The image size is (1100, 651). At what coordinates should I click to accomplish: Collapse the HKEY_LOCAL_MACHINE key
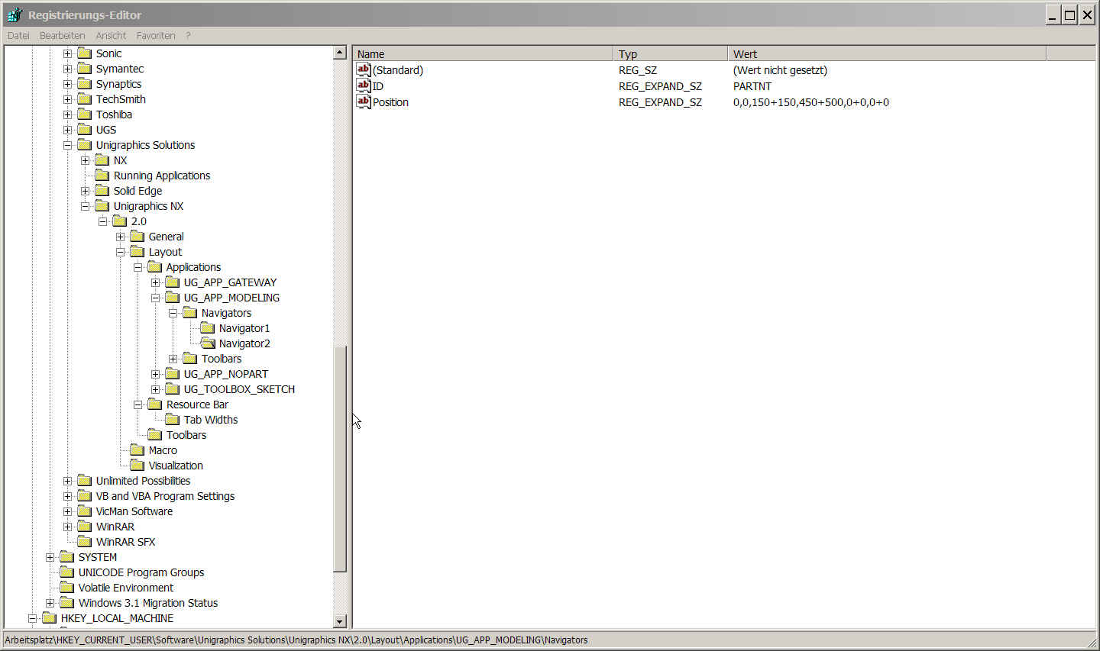32,618
